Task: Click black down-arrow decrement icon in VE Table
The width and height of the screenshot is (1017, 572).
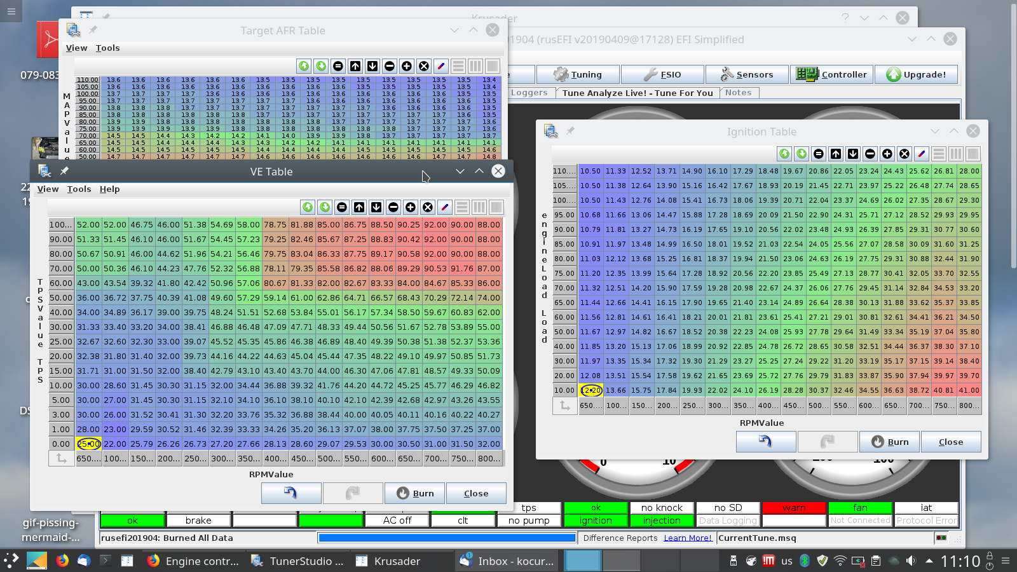Action: point(376,207)
